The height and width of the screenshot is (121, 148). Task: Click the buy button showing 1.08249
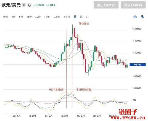point(133,5)
